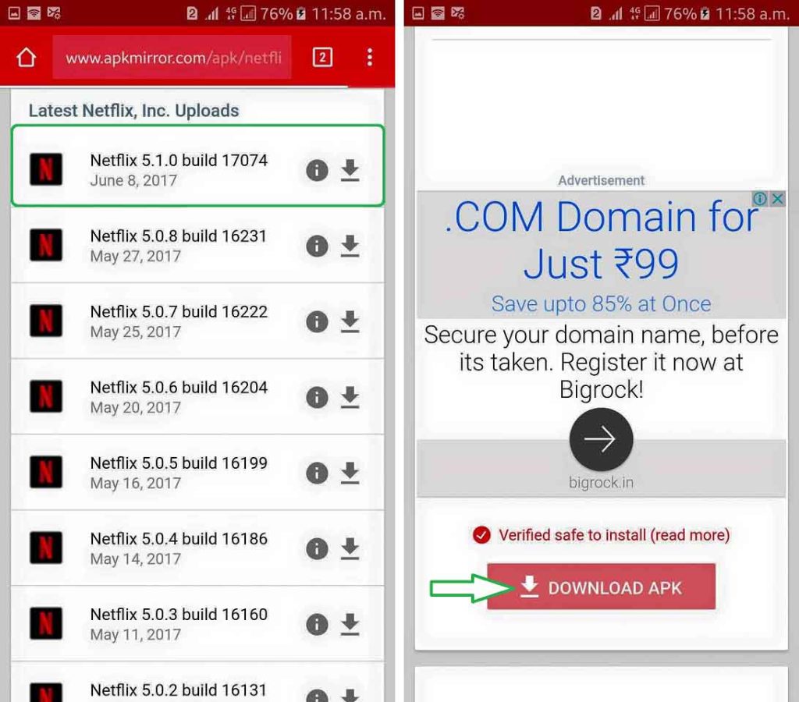Tap 'May 27, 2017' upload date
799x702 pixels.
tap(136, 257)
